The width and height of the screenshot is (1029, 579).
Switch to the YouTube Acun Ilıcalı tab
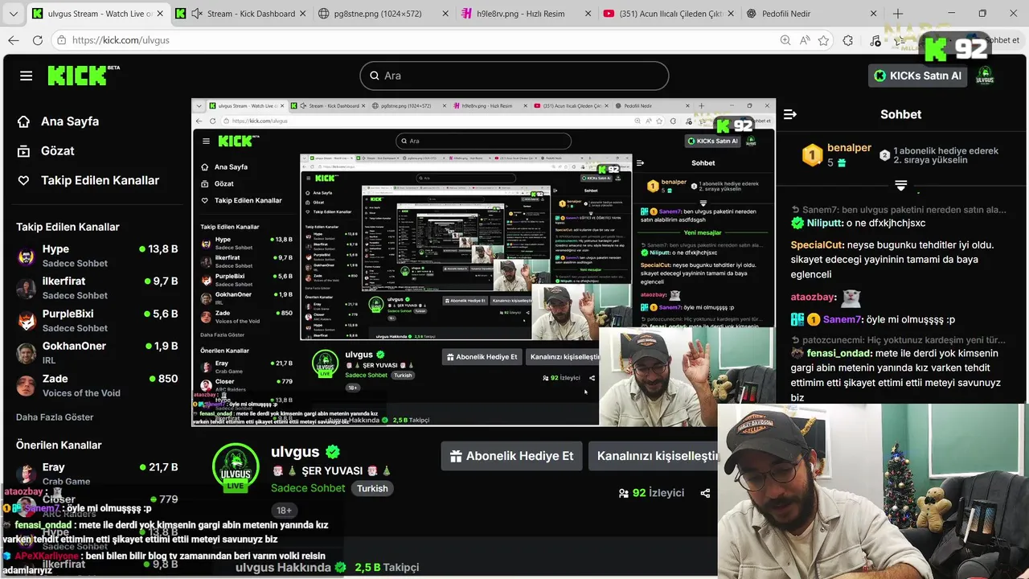coord(667,14)
